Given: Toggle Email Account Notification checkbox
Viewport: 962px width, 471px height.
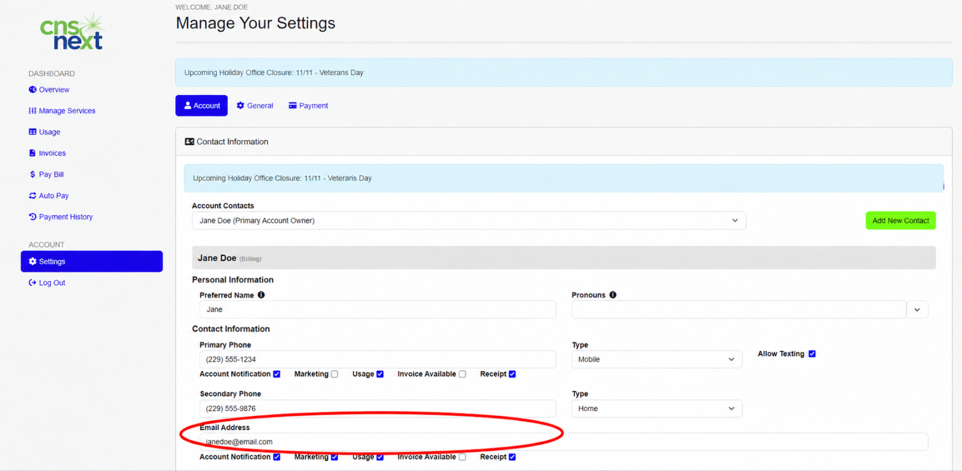Looking at the screenshot, I should point(277,457).
